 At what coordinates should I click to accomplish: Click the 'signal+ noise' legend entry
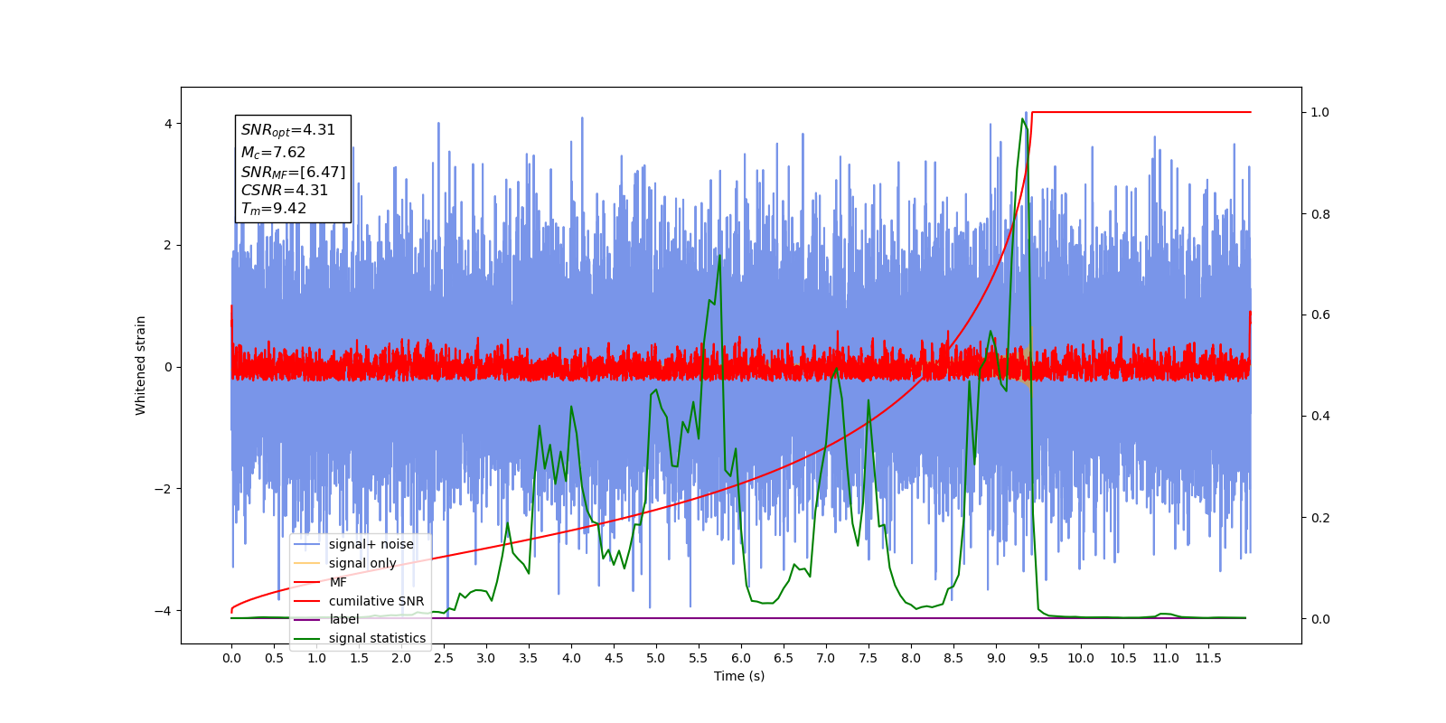pos(371,544)
